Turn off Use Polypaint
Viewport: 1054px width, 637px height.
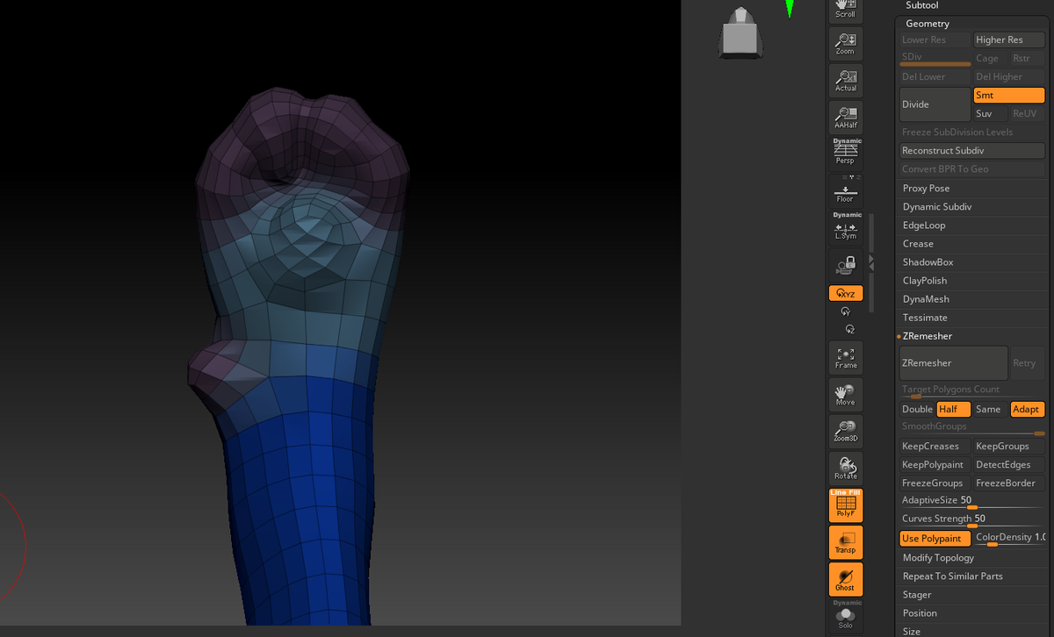(x=934, y=538)
